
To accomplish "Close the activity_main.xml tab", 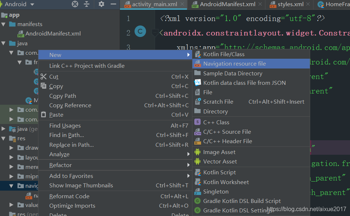I will point(182,4).
